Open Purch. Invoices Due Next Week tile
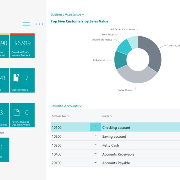 [22, 115]
